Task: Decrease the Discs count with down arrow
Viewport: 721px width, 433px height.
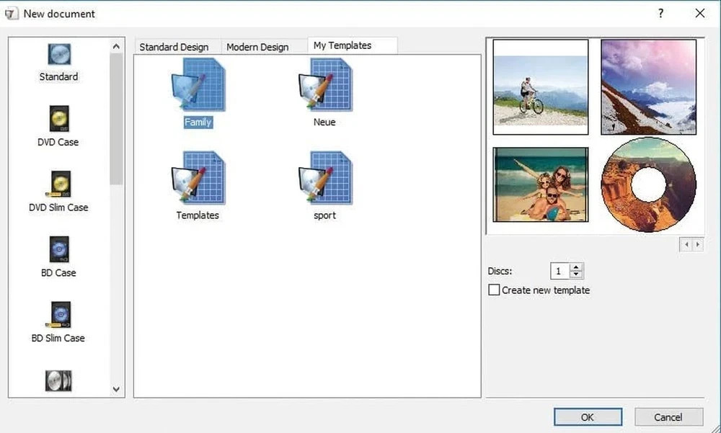Action: (575, 274)
